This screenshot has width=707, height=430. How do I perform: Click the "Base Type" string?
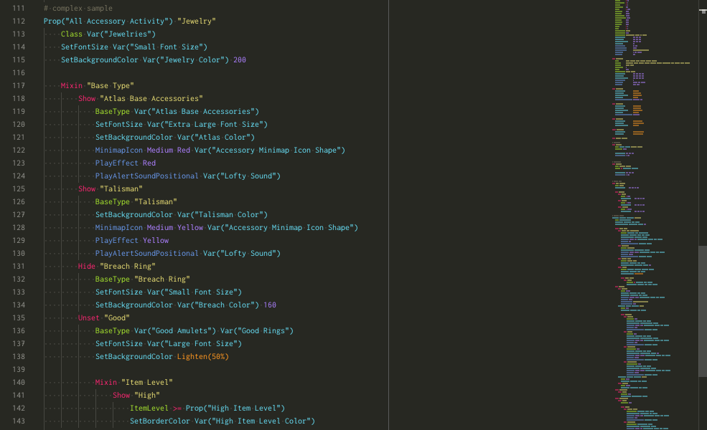pyautogui.click(x=111, y=85)
